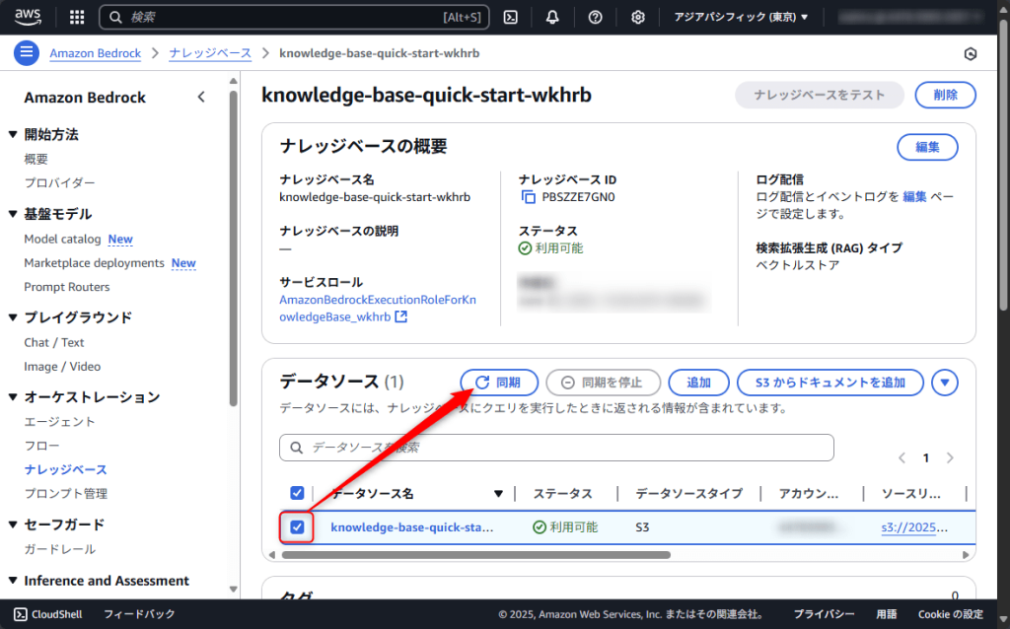1010x629 pixels.
Task: Open Amazon Bedrock breadcrumb link
Action: (x=96, y=53)
